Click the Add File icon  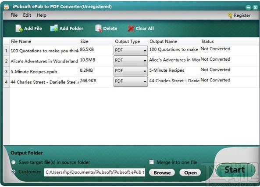(x=19, y=28)
